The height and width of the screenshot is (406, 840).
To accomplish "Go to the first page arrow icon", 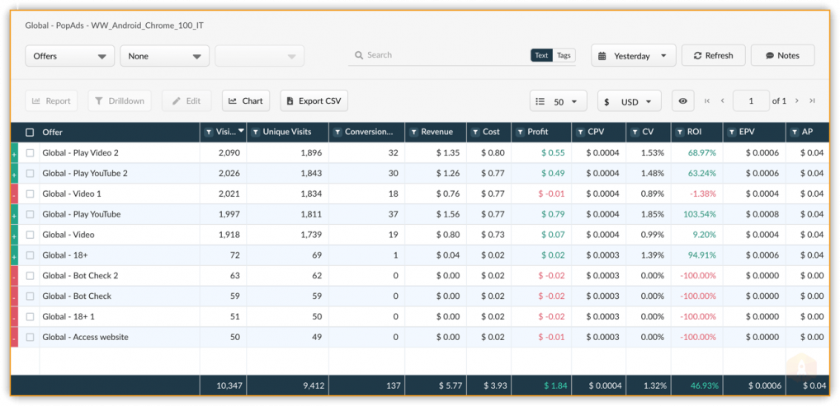I will click(707, 101).
